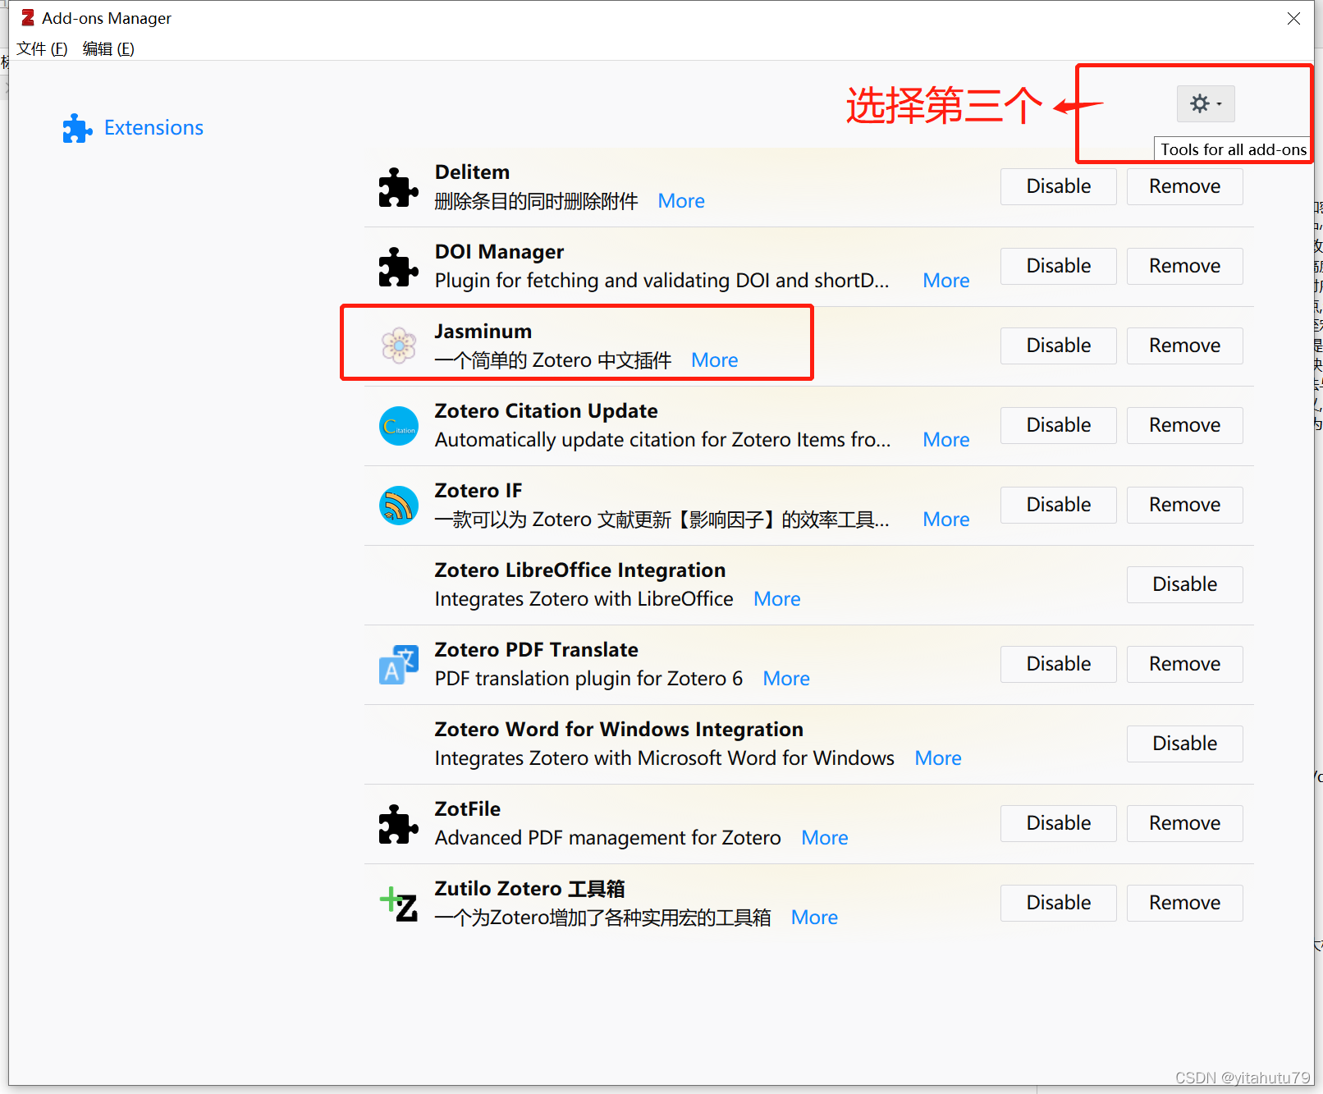
Task: Disable the Delitem extension
Action: (1059, 186)
